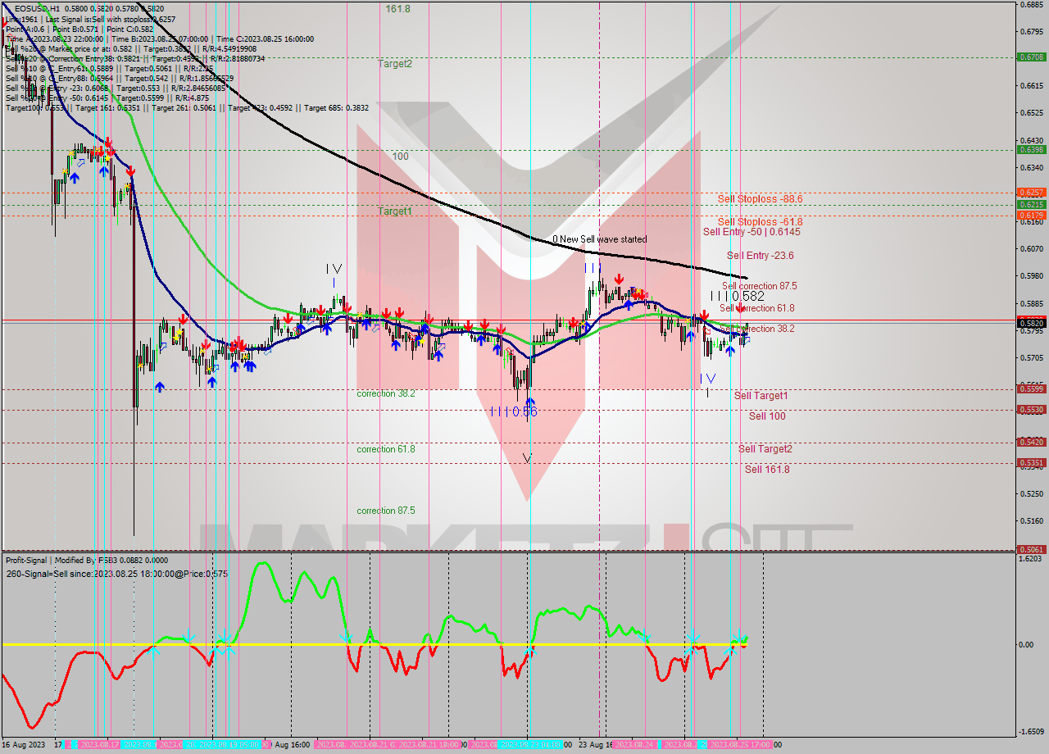The height and width of the screenshot is (754, 1049).
Task: Click the 'Sell correction 61.8' label
Action: coord(758,308)
